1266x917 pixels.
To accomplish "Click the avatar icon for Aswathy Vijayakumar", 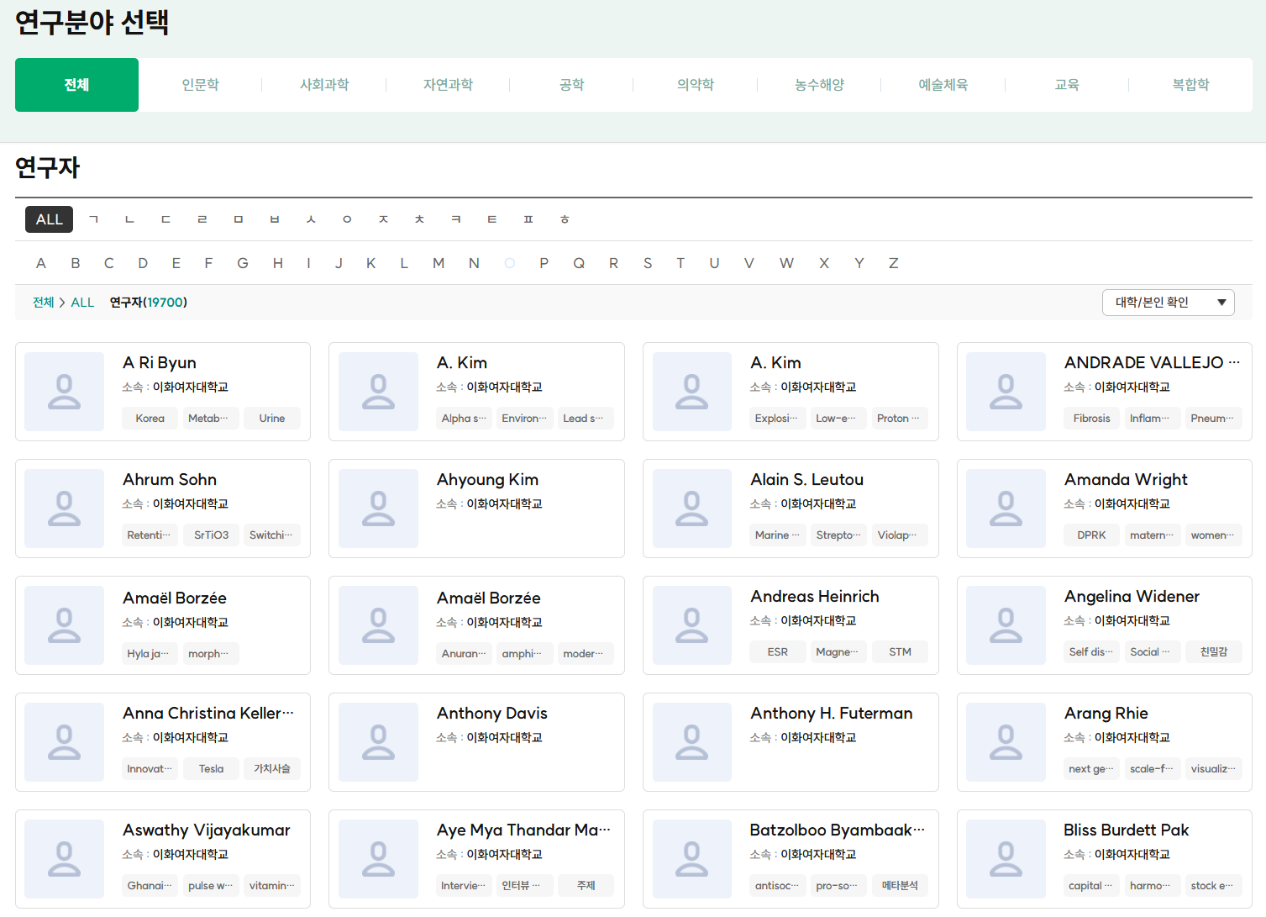I will click(x=64, y=859).
